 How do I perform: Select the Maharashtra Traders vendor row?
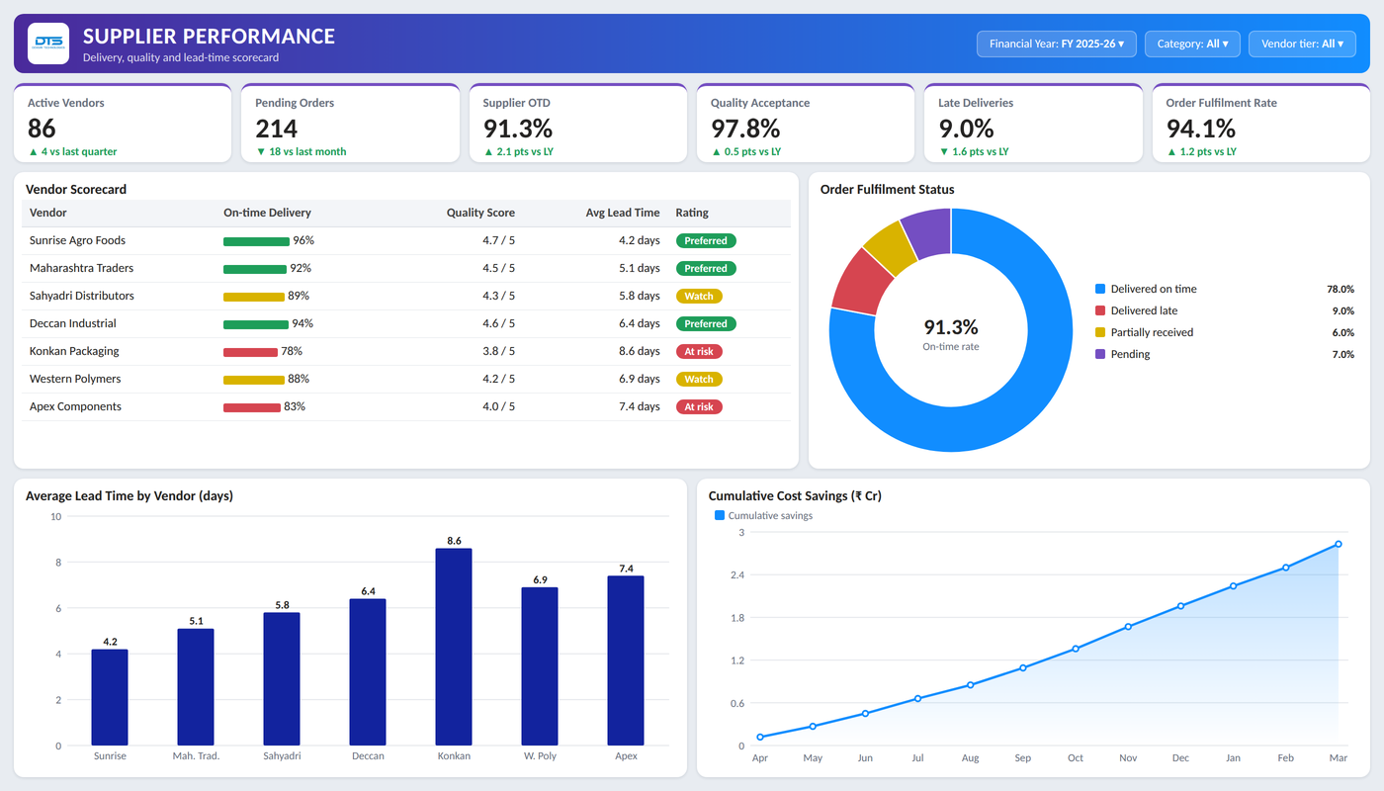(x=406, y=268)
